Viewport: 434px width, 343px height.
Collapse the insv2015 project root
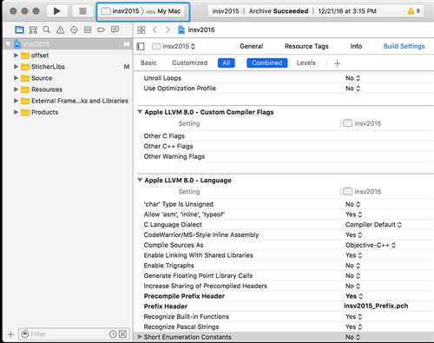(8, 44)
